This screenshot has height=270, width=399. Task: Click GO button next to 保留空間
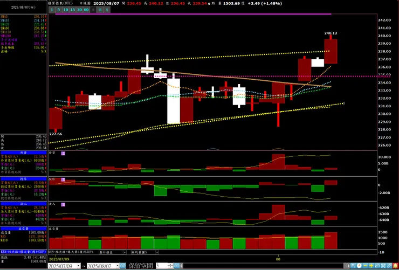176,266
